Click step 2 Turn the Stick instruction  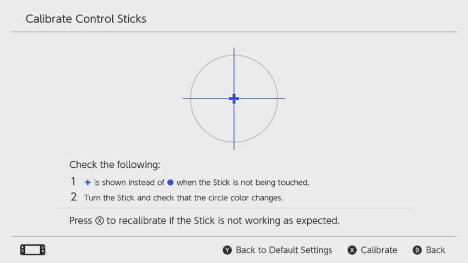(x=183, y=198)
